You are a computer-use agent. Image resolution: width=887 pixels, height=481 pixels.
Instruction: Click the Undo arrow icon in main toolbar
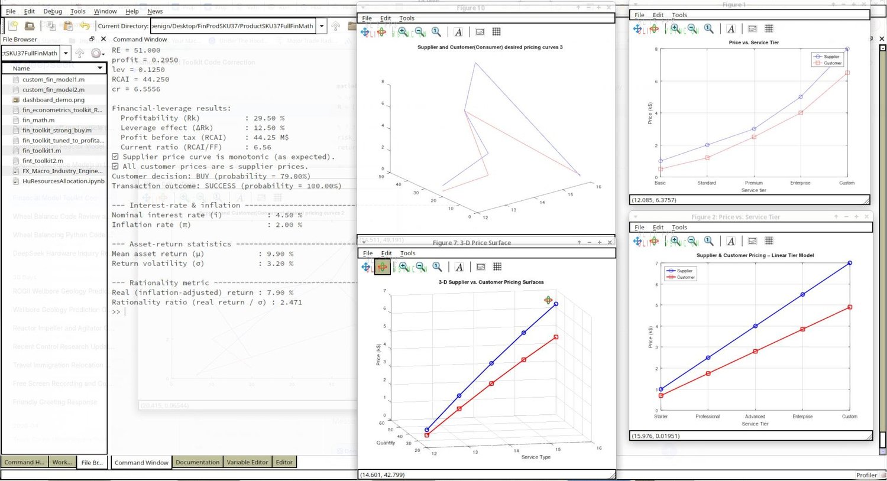[x=85, y=26]
